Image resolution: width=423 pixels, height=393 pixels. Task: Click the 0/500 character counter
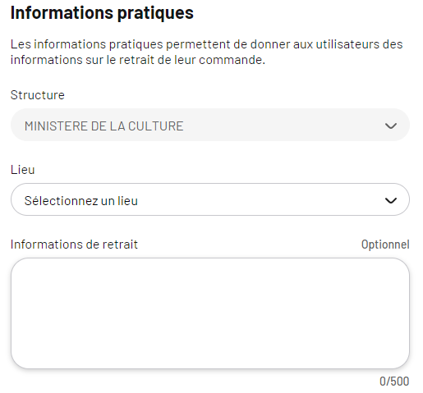click(x=394, y=382)
